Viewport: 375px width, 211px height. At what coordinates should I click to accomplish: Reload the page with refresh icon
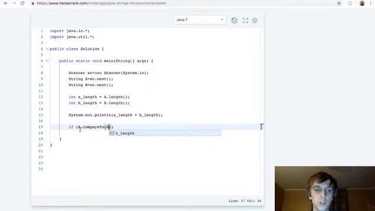point(22,4)
